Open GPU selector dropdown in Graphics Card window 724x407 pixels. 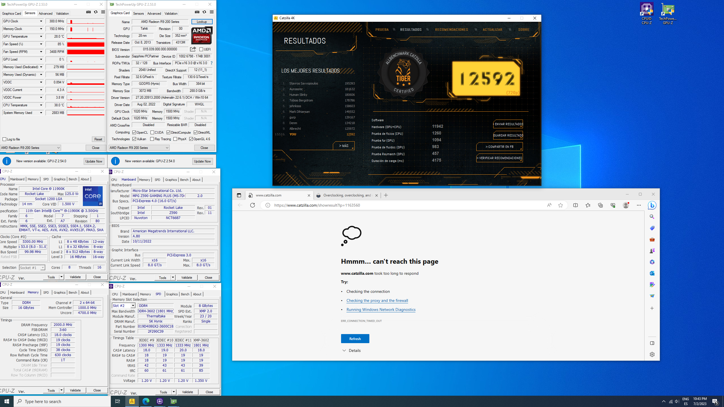pos(139,148)
